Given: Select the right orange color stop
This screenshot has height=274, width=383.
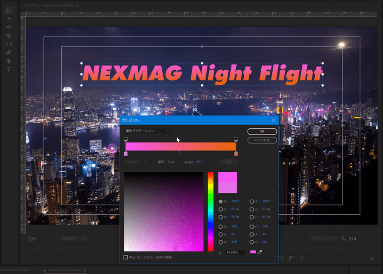Looking at the screenshot, I should 236,154.
